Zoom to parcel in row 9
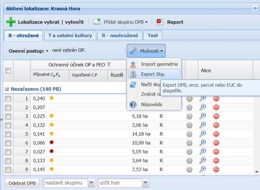Screen dimensions: 260x190 (203, 169)
